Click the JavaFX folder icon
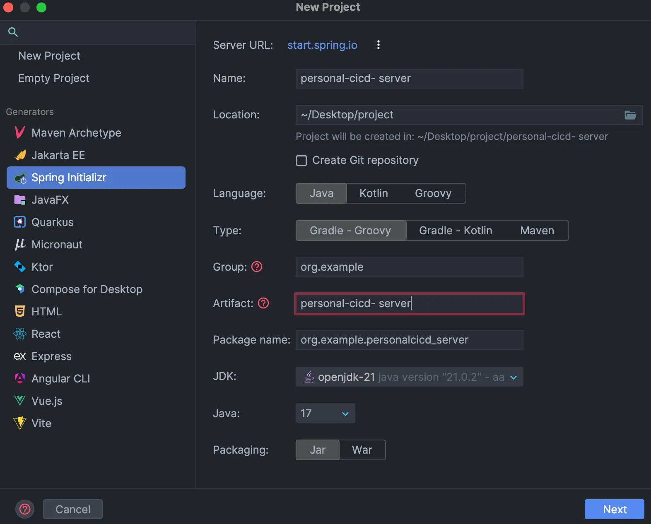 pos(20,200)
